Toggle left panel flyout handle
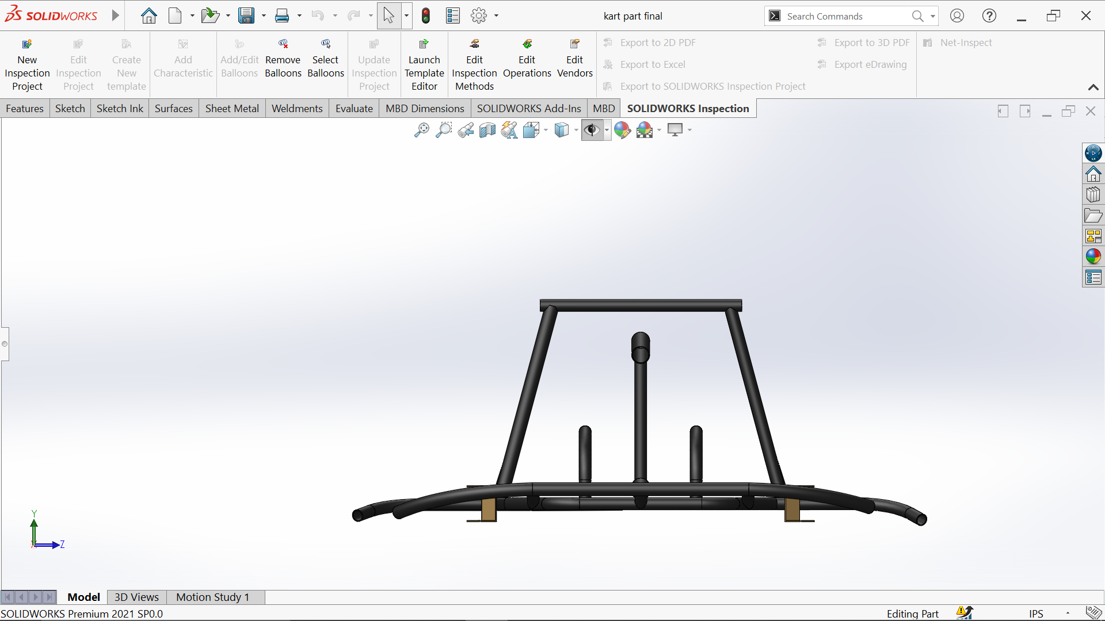The height and width of the screenshot is (621, 1105). click(5, 344)
